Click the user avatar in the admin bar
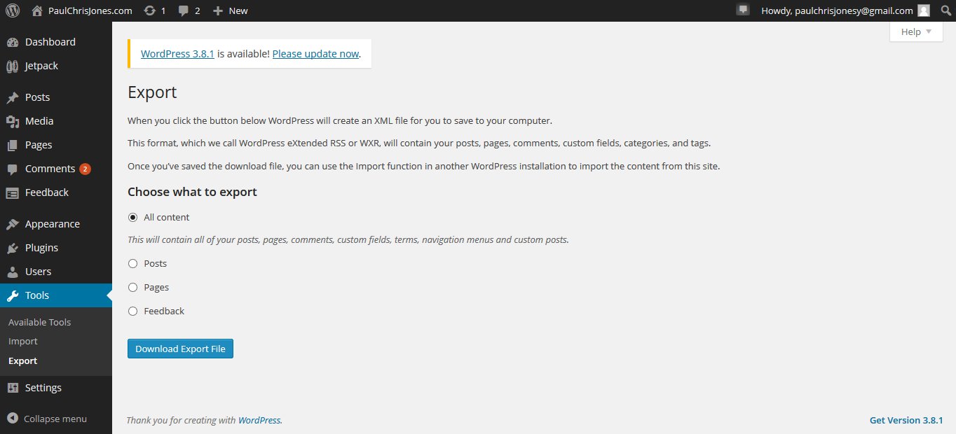The height and width of the screenshot is (434, 956). [924, 10]
